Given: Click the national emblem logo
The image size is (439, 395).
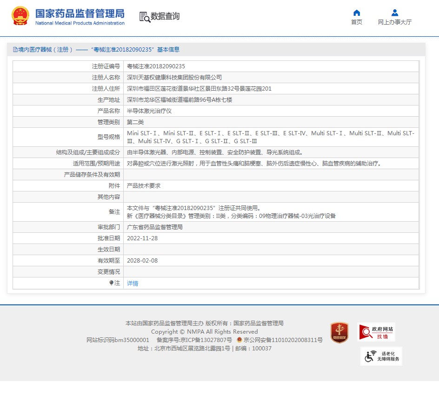Looking at the screenshot, I should pyautogui.click(x=20, y=16).
